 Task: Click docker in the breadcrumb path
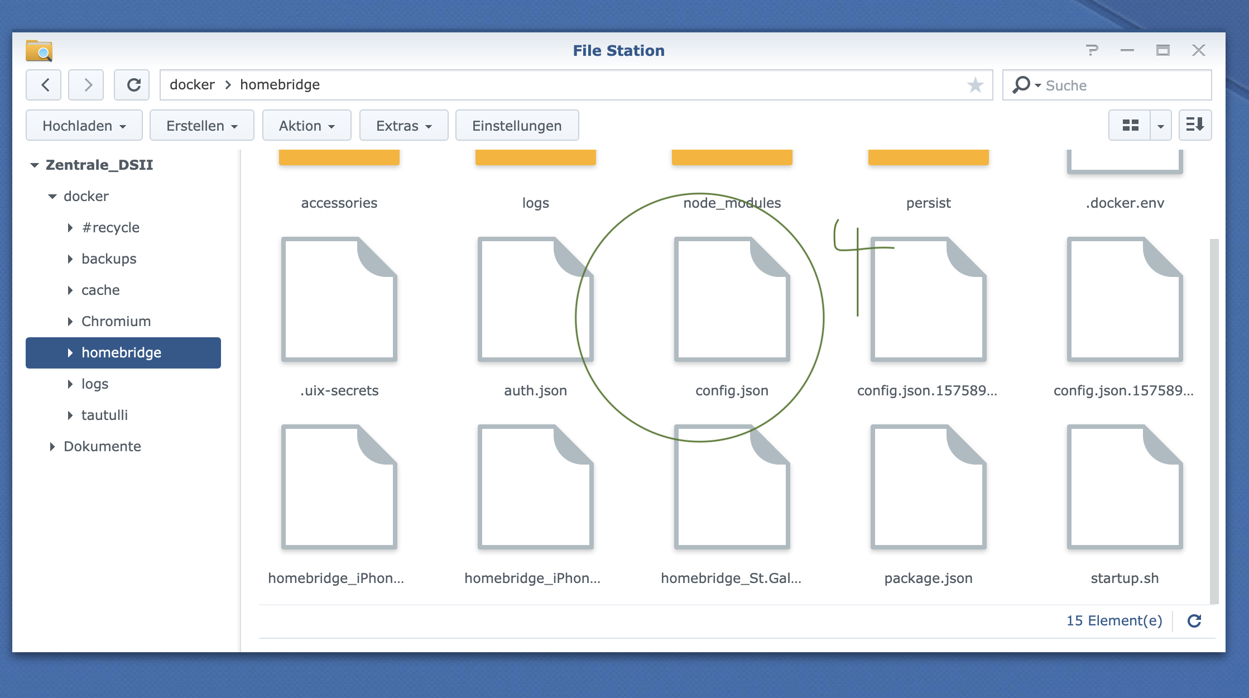coord(192,85)
